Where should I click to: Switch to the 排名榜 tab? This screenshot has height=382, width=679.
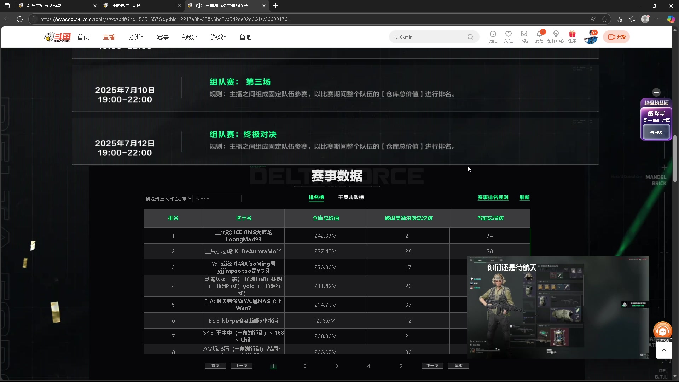coord(316,197)
